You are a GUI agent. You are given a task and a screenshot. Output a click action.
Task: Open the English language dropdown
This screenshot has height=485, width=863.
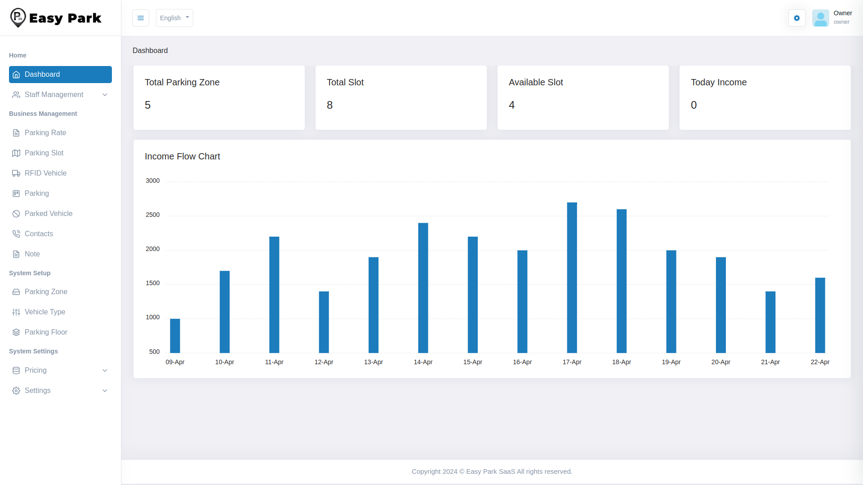click(174, 18)
